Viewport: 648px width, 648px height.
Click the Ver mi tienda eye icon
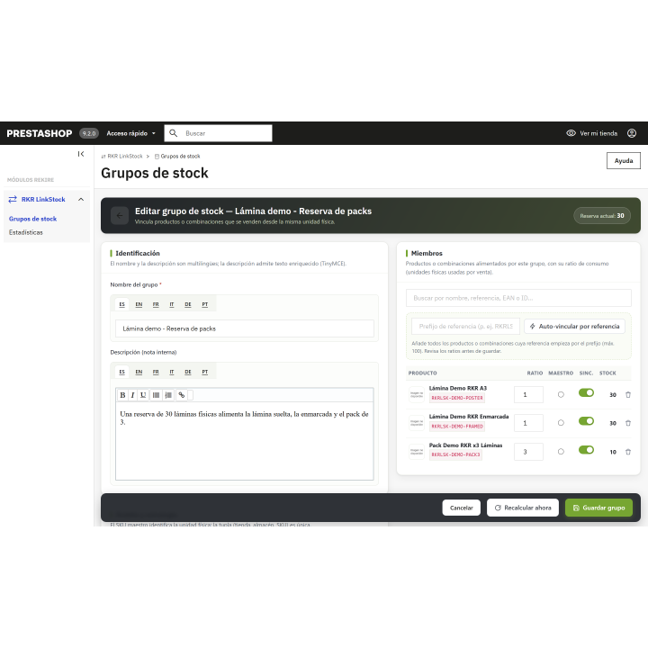pyautogui.click(x=571, y=133)
